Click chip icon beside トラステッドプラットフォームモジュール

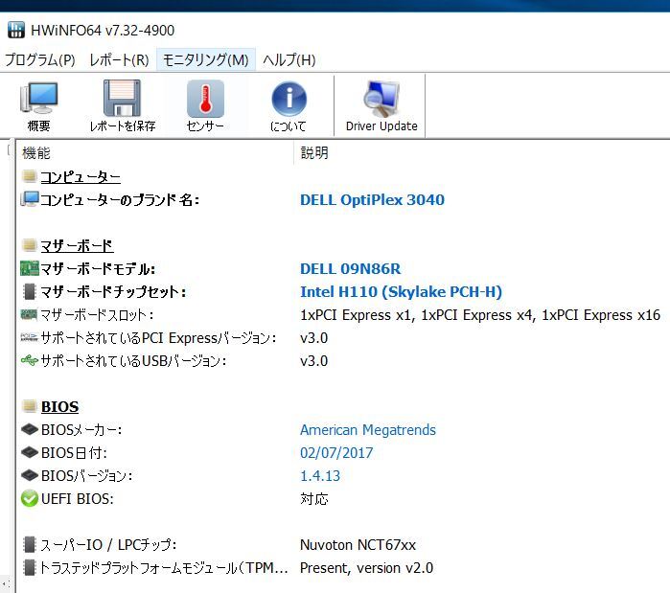click(30, 568)
